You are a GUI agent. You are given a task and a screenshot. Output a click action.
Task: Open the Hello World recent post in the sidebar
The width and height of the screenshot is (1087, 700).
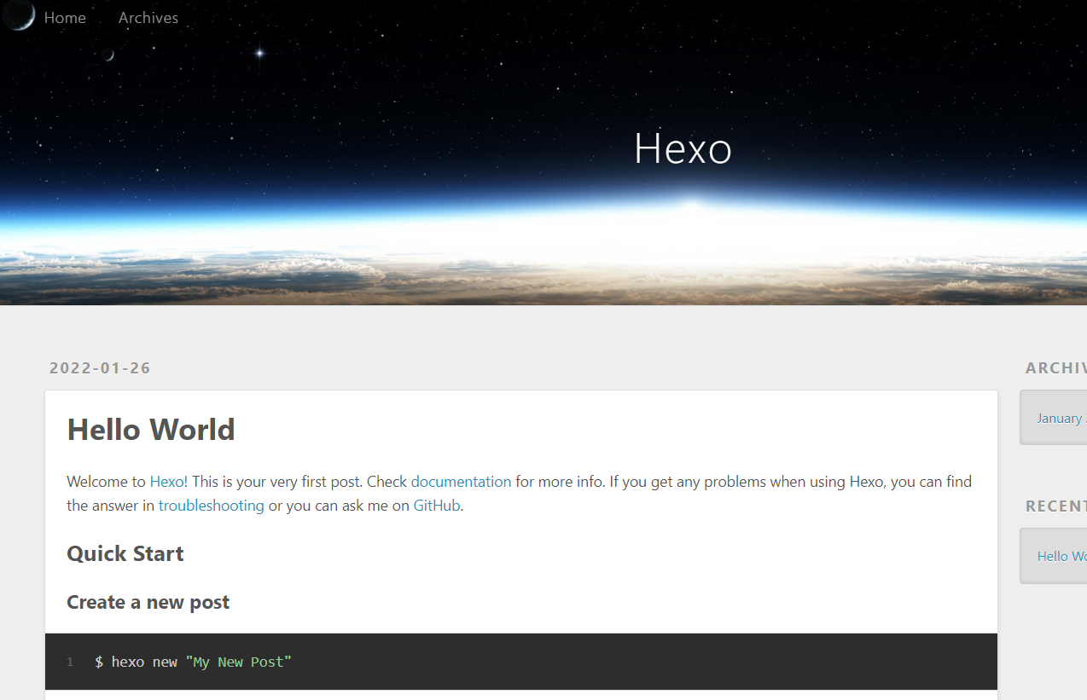(x=1061, y=557)
